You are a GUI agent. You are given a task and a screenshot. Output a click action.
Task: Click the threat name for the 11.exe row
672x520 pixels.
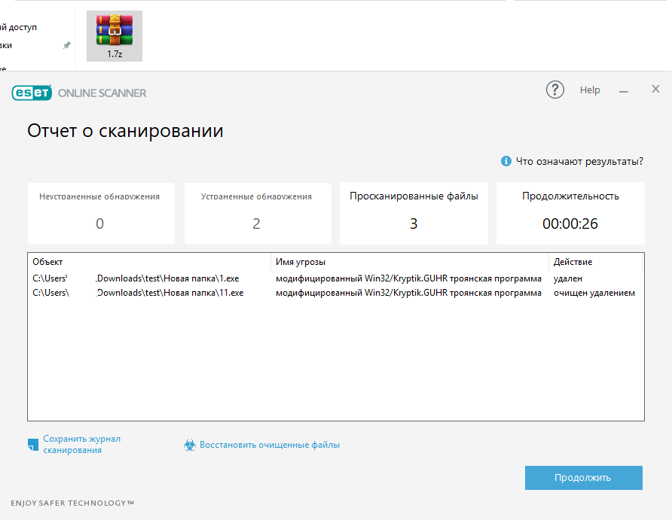(x=408, y=293)
